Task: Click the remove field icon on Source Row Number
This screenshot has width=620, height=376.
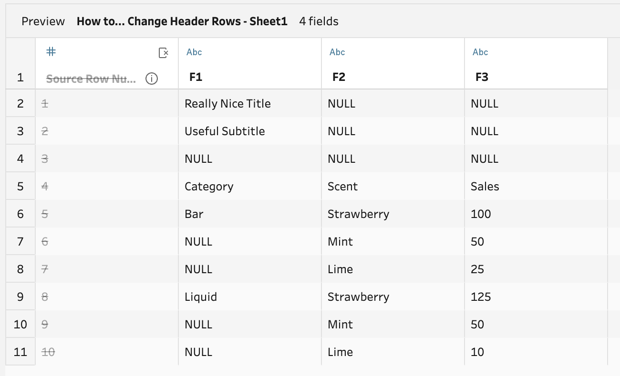Action: pyautogui.click(x=164, y=53)
